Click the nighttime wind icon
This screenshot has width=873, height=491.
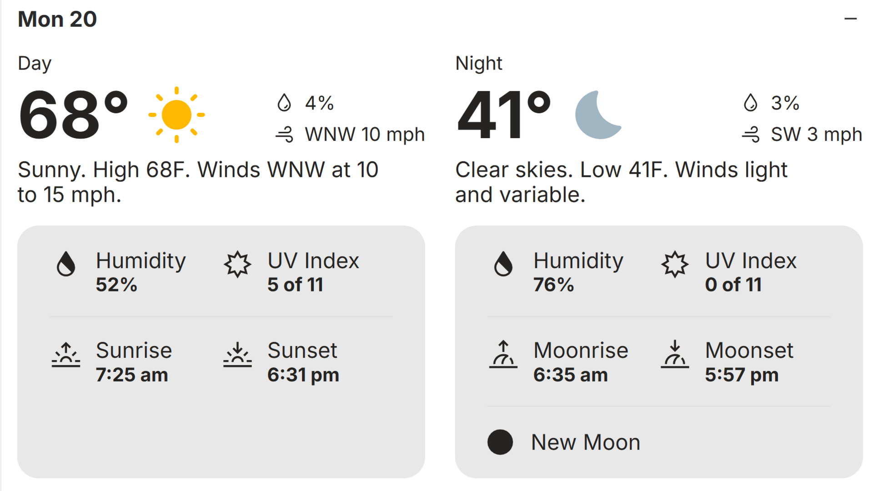coord(751,135)
